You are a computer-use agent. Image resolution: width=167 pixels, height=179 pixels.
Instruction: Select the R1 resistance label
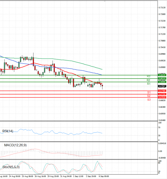coord(149,84)
